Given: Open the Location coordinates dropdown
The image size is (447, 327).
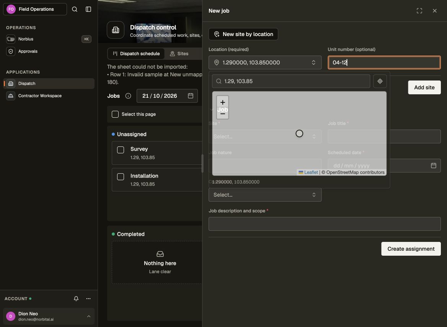Looking at the screenshot, I should 265,62.
